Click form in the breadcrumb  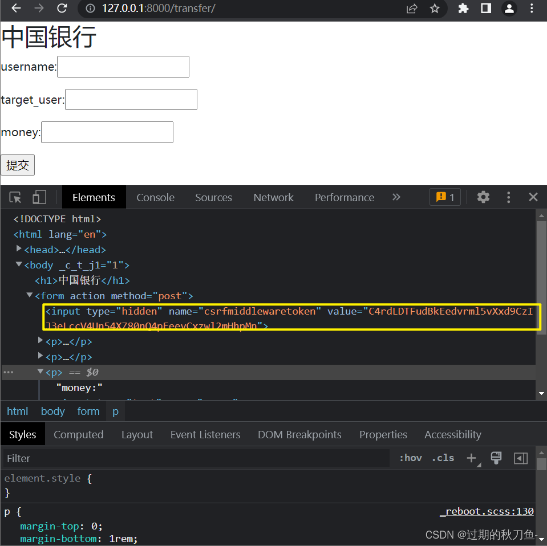(88, 411)
